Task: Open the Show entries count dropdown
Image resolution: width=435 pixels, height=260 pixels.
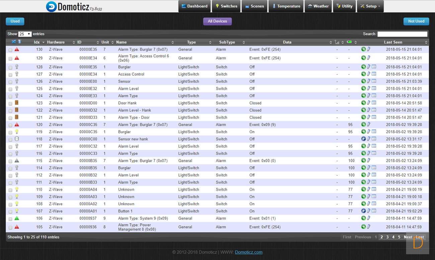Action: pyautogui.click(x=25, y=34)
